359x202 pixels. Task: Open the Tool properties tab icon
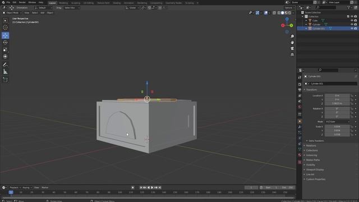coord(300,77)
